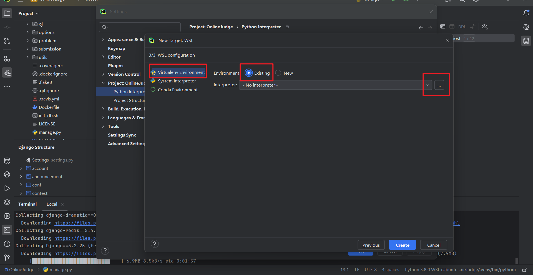Browse for interpreter with ellipsis button

click(439, 85)
